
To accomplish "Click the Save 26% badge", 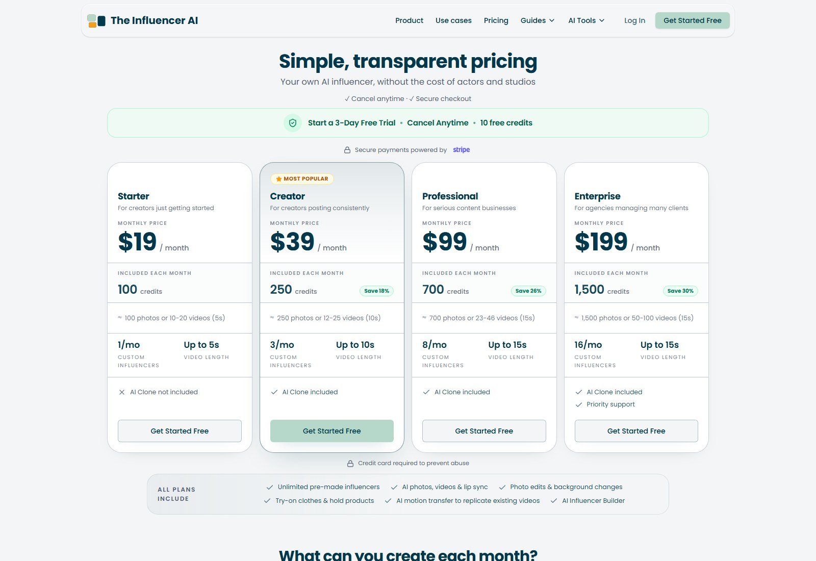I will (x=528, y=291).
